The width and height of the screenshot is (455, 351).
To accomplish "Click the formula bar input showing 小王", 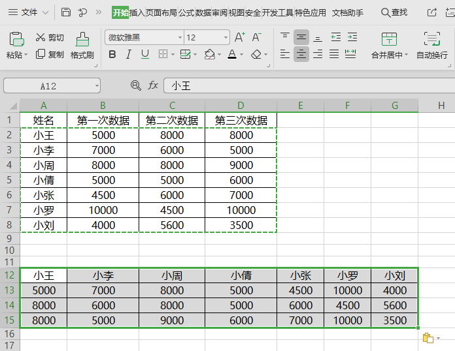I will pyautogui.click(x=307, y=85).
